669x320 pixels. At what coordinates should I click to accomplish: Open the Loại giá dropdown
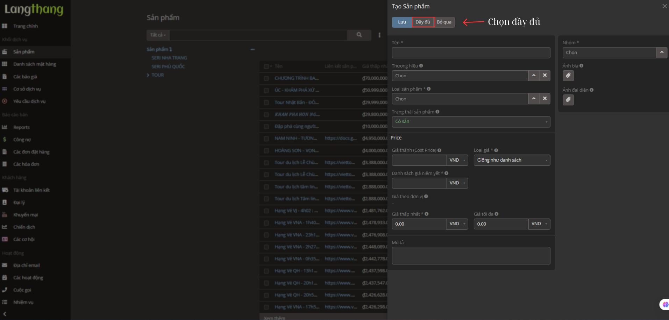click(512, 160)
